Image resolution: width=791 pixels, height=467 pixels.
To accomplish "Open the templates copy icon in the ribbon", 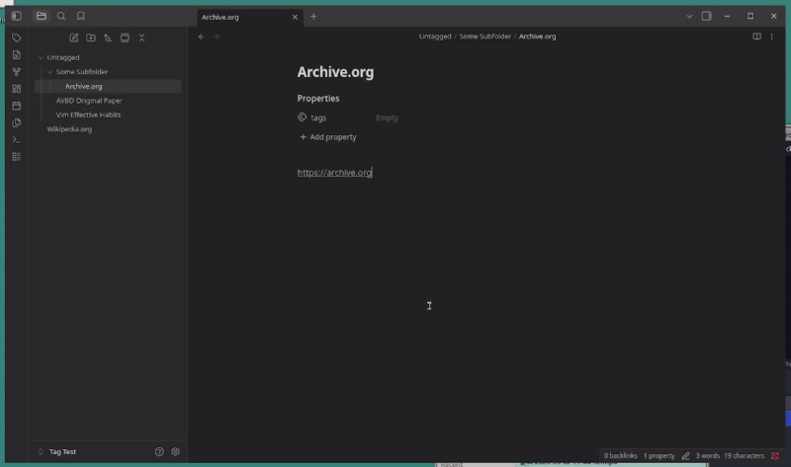I will 16,123.
